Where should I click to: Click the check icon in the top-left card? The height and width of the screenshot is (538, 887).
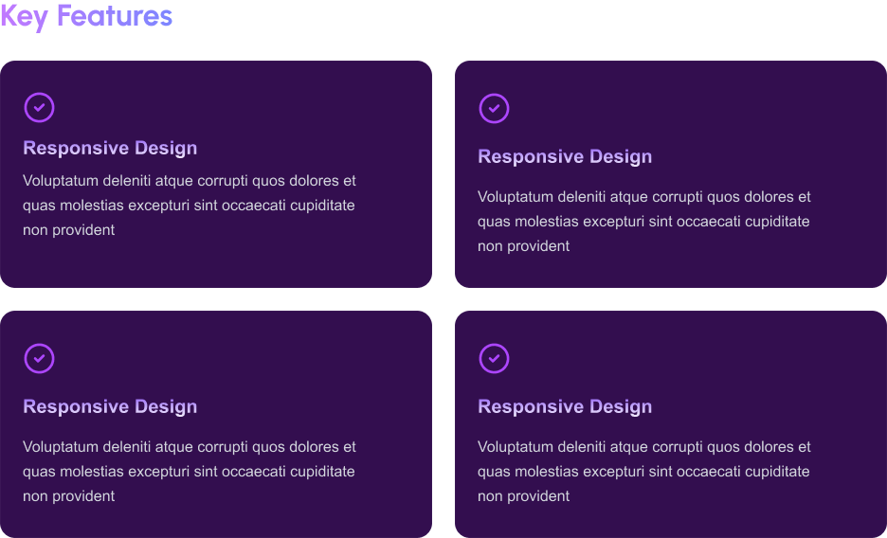tap(39, 108)
